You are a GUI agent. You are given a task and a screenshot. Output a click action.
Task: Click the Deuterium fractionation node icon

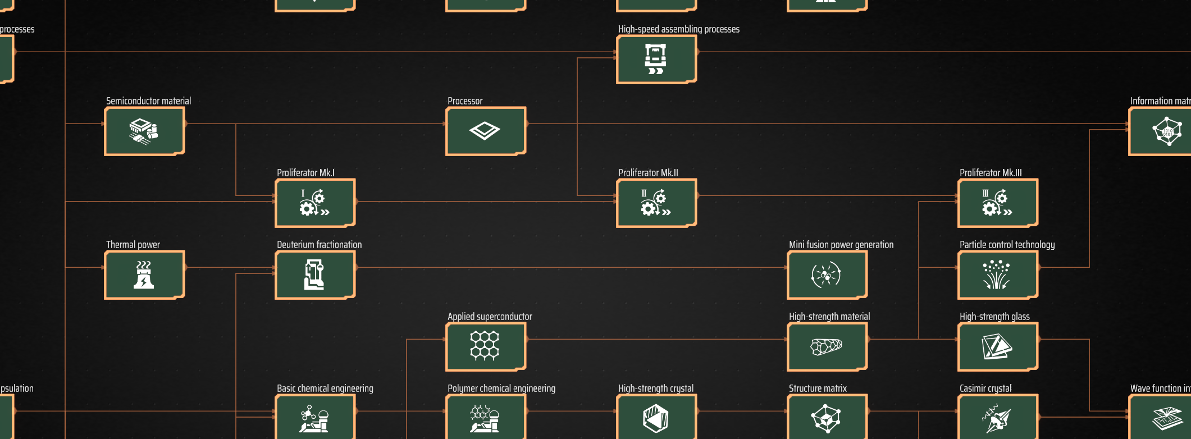(315, 275)
